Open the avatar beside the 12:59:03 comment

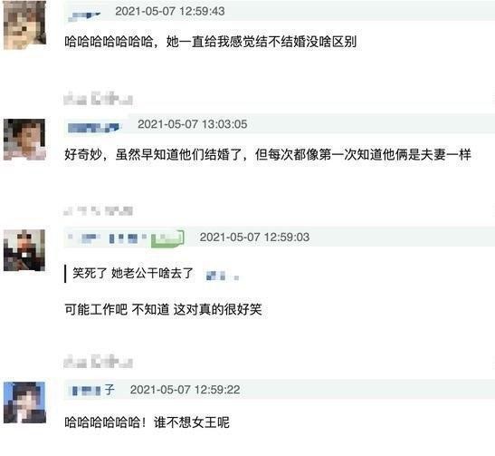pos(24,250)
